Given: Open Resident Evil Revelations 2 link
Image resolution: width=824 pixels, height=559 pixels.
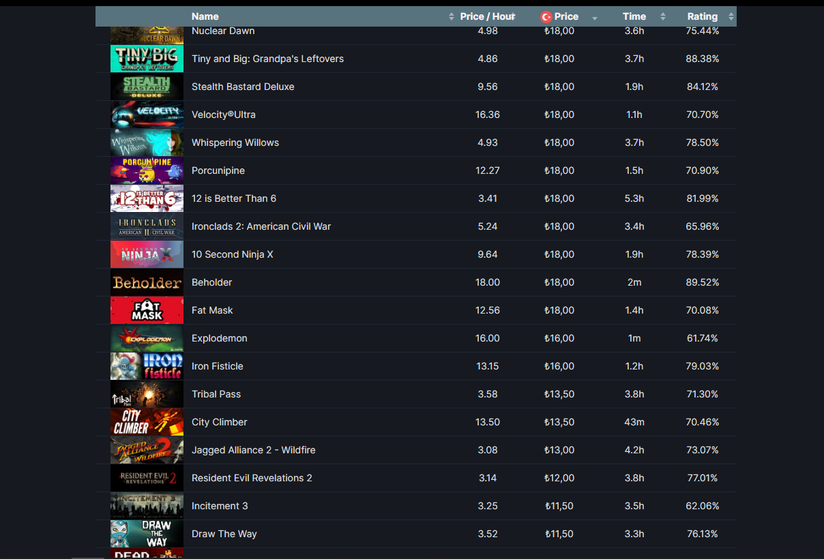Looking at the screenshot, I should pyautogui.click(x=252, y=478).
